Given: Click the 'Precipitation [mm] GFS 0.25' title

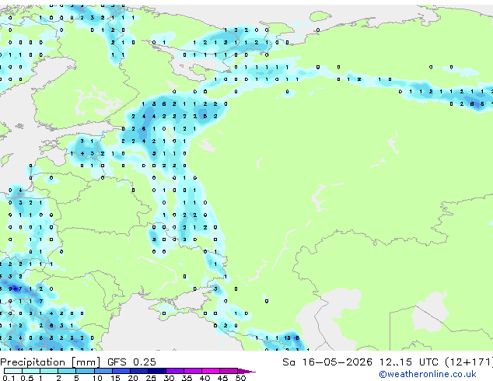Looking at the screenshot, I should point(78,362).
